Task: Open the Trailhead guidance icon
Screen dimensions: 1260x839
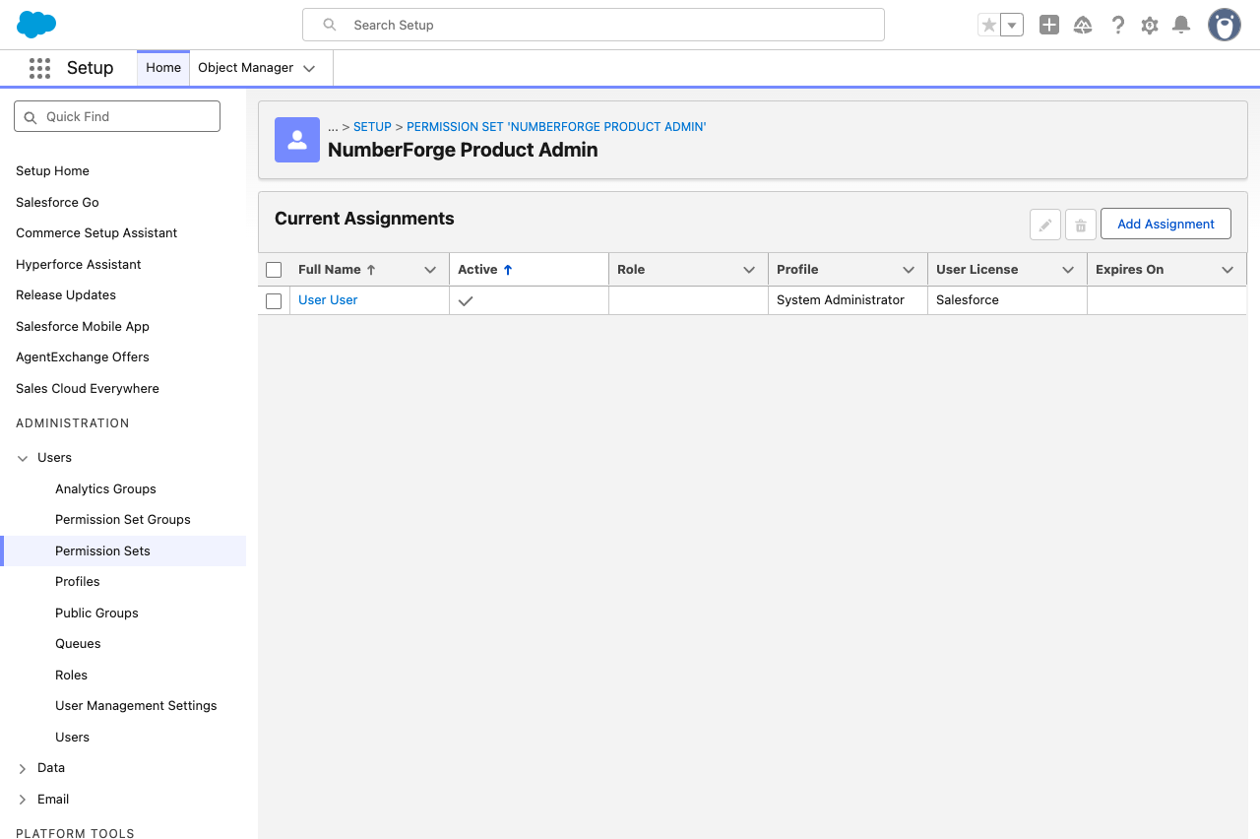Action: pos(1083,25)
